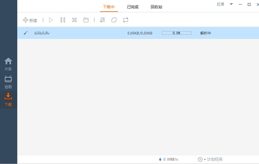Select the bilibili.flv file name
The width and height of the screenshot is (259, 164).
pos(42,33)
